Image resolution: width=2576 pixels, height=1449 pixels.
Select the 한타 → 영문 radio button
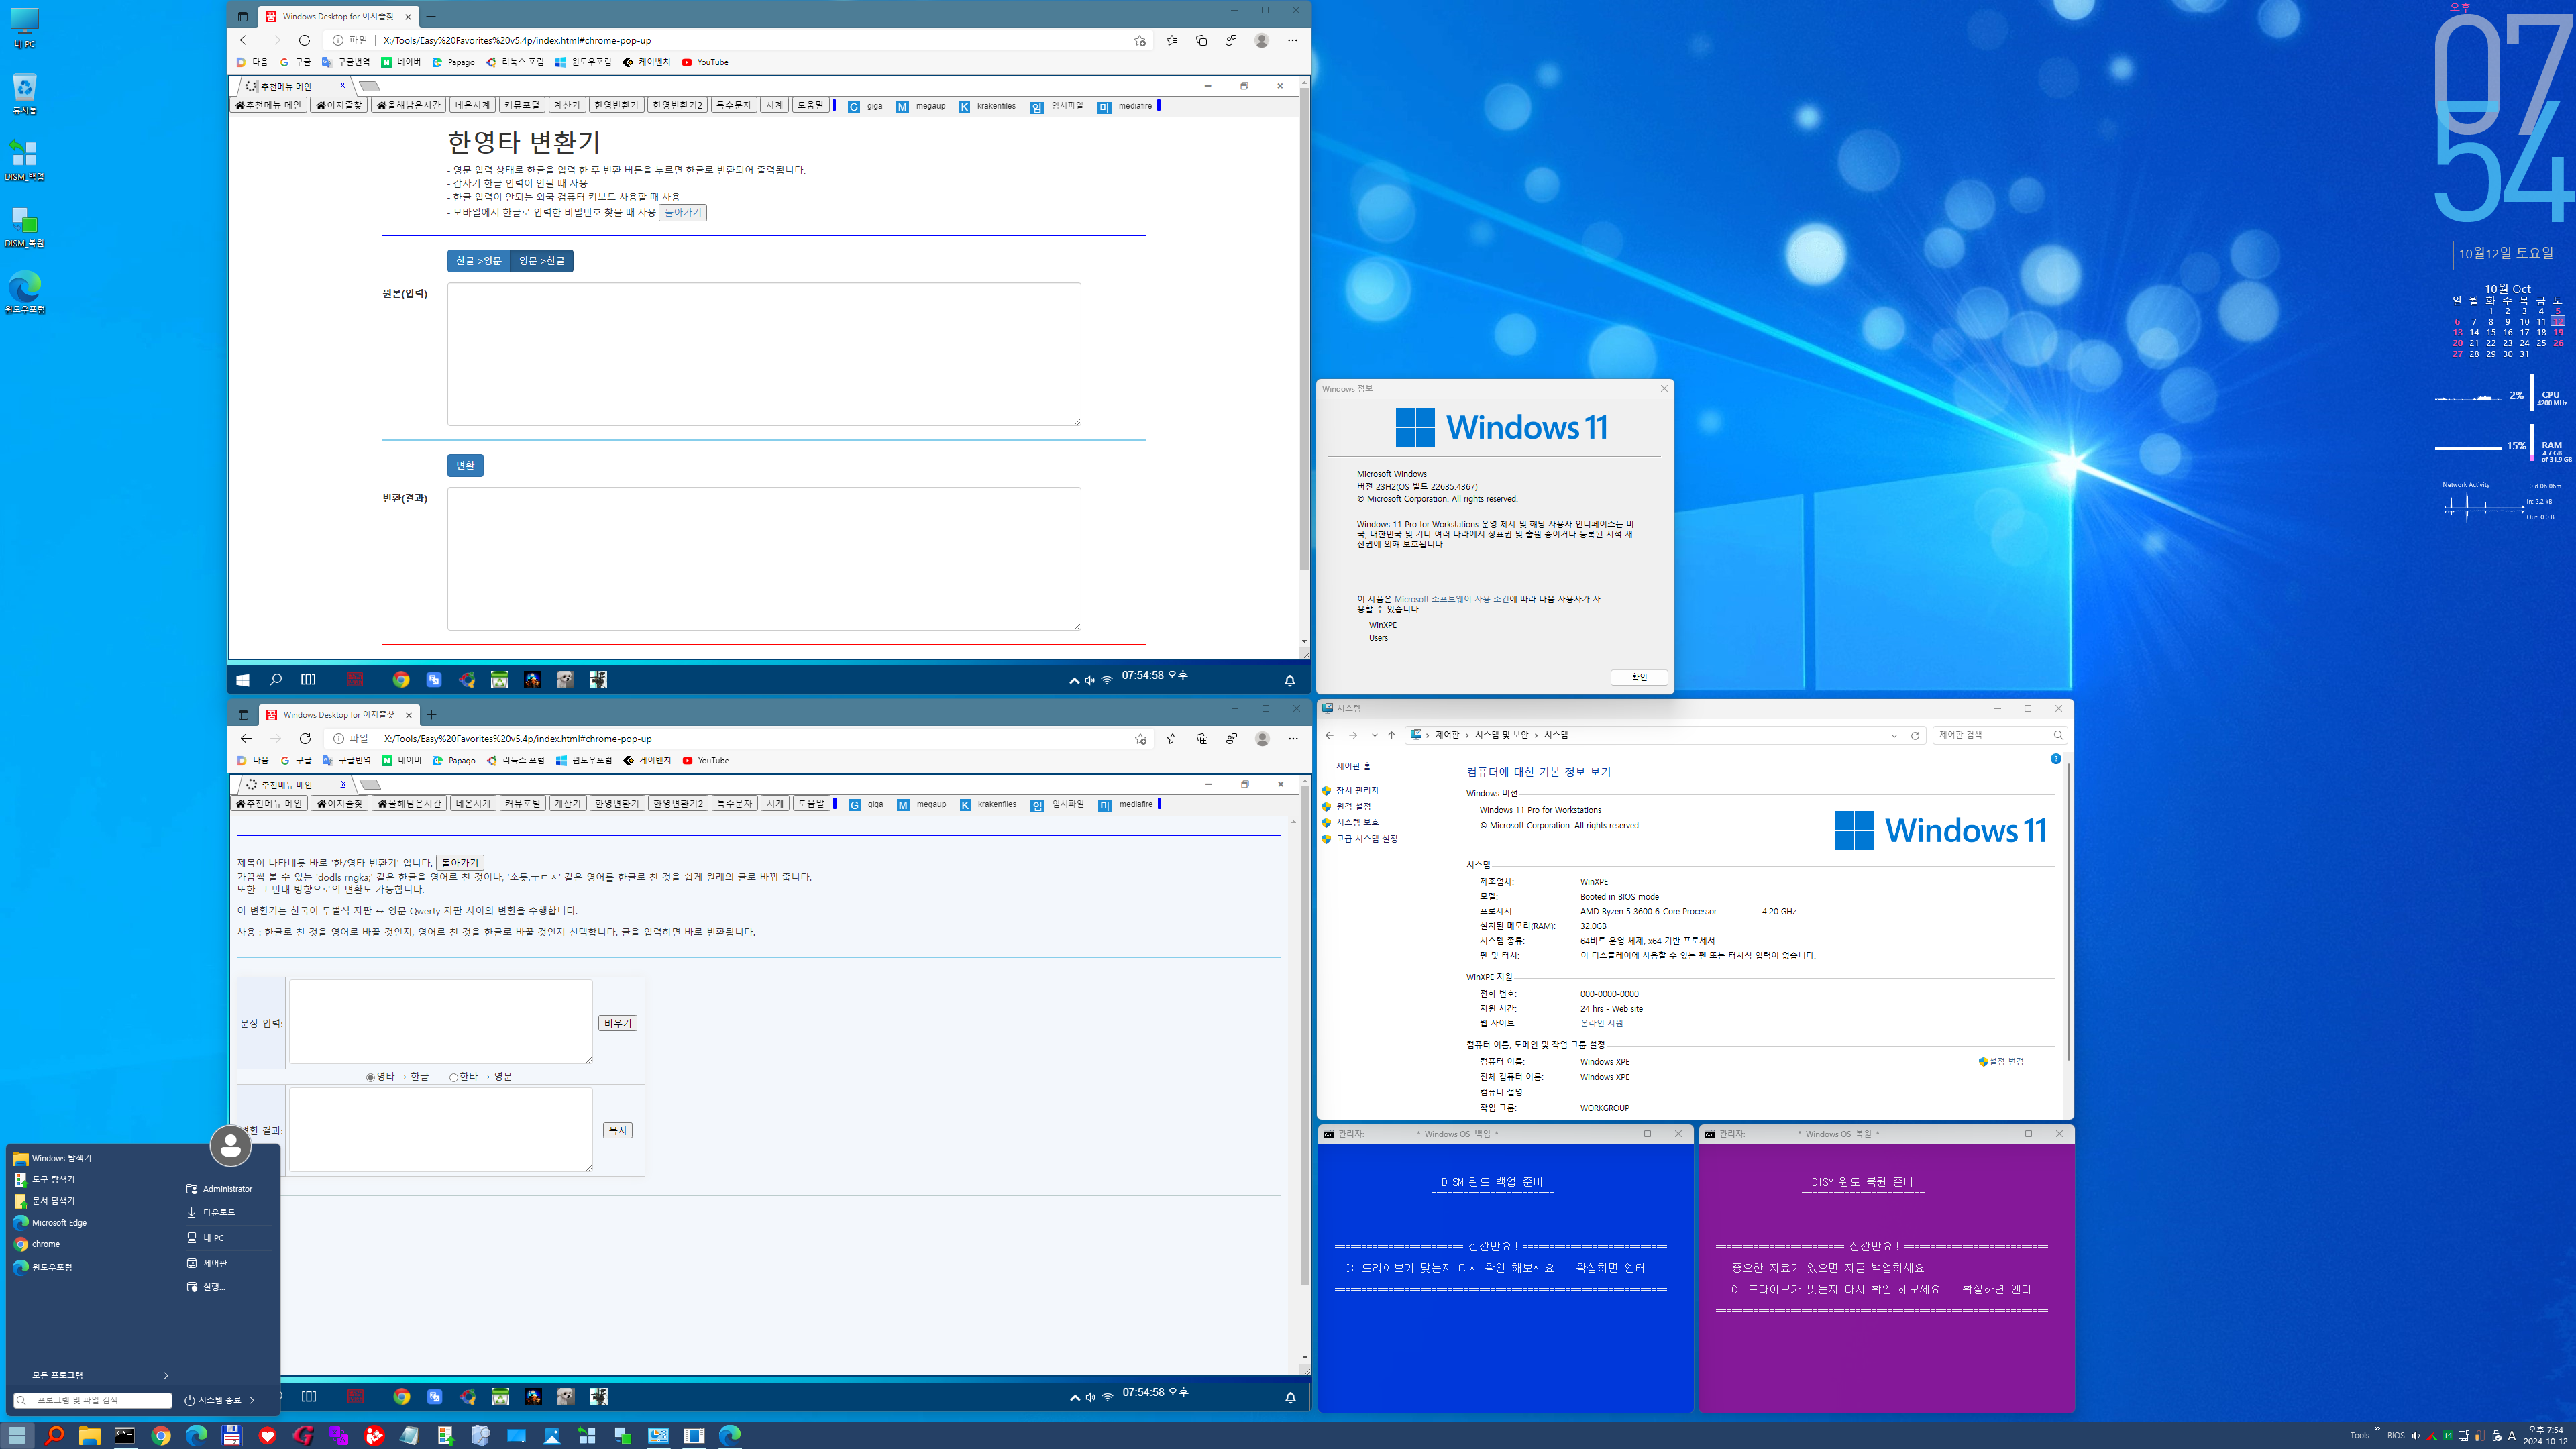pyautogui.click(x=453, y=1077)
